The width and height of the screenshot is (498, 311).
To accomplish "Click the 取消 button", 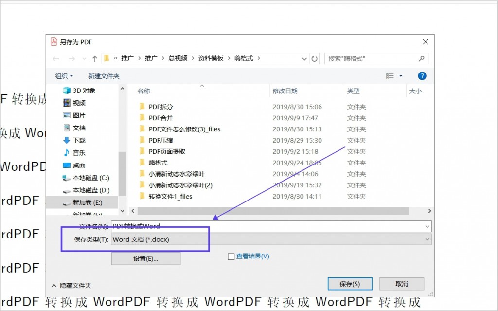I will [401, 284].
